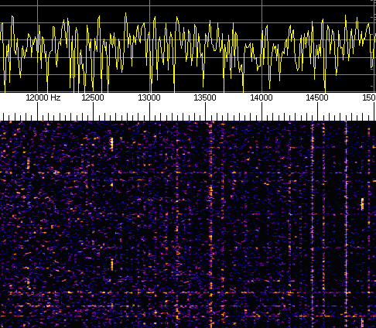Click the 14000 frequency ruler label
376x328 pixels.
[261, 97]
